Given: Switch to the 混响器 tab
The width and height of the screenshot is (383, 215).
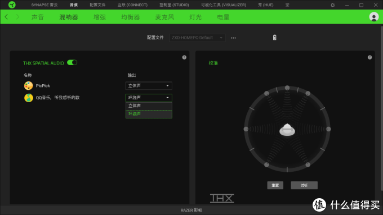Looking at the screenshot, I should tap(69, 17).
